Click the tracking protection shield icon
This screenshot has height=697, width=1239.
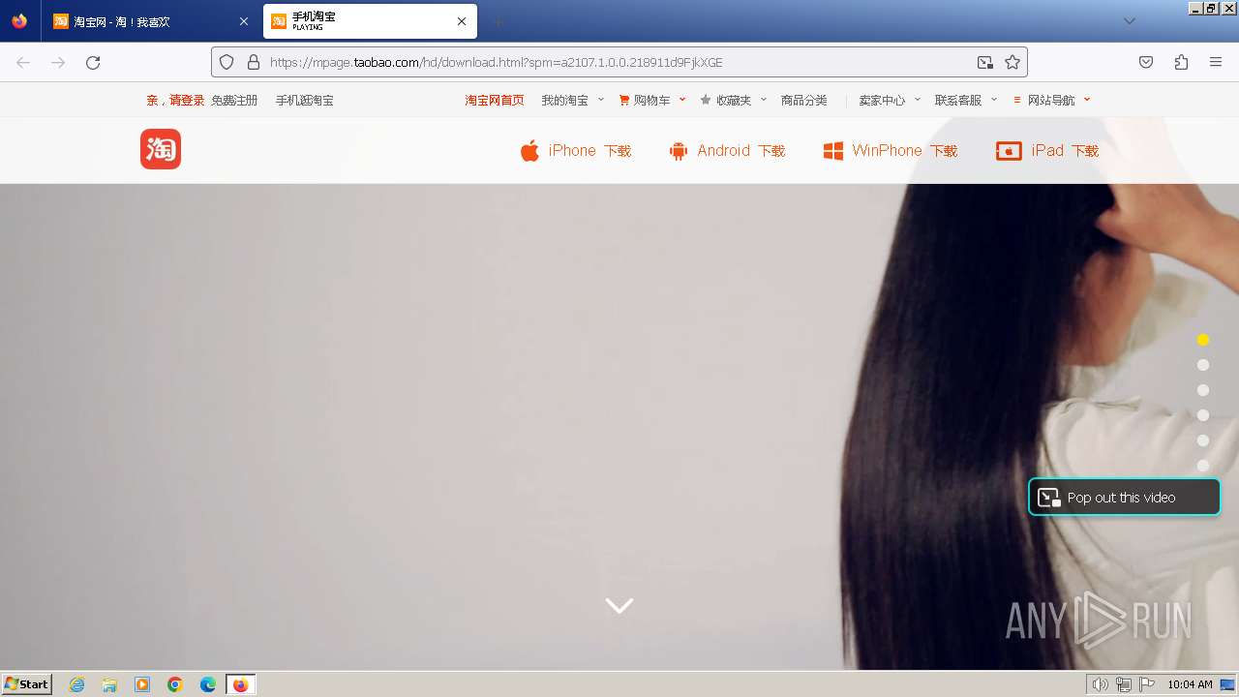(x=227, y=62)
